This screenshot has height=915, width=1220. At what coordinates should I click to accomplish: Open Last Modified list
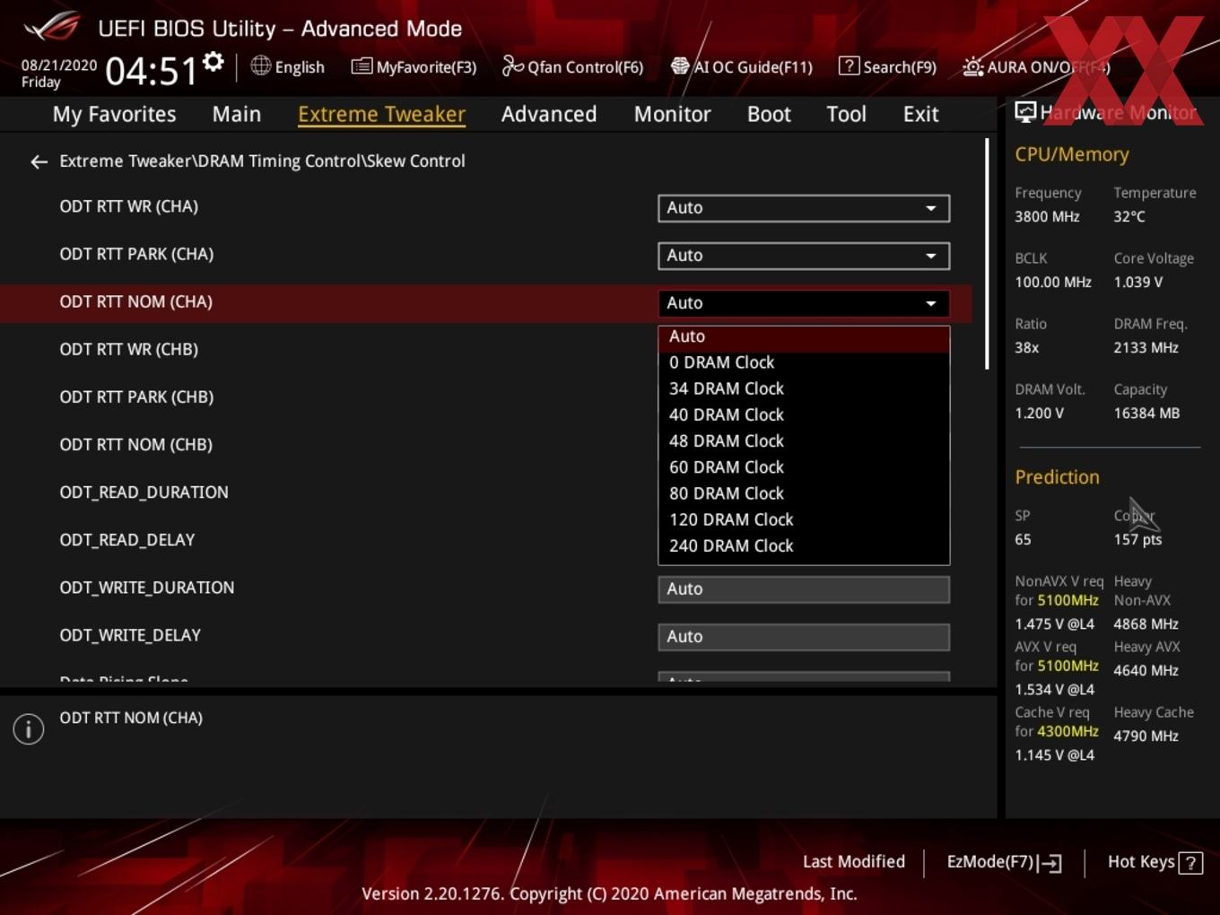(854, 861)
